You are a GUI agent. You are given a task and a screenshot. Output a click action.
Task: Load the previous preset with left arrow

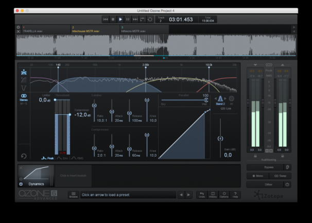(181, 195)
